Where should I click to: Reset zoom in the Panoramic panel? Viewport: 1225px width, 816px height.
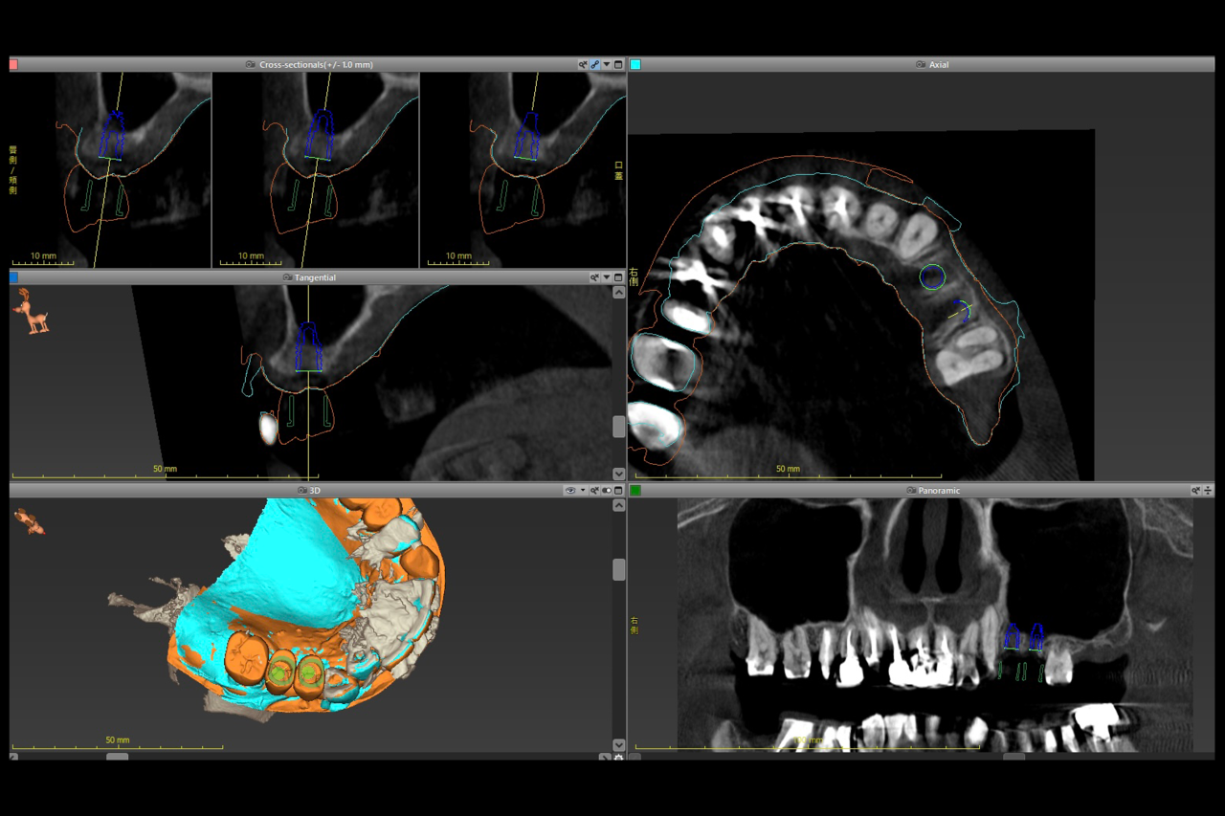coord(1195,491)
